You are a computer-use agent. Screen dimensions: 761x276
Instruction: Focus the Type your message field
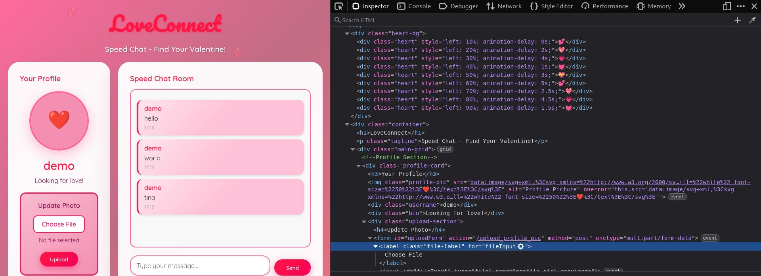(200, 265)
